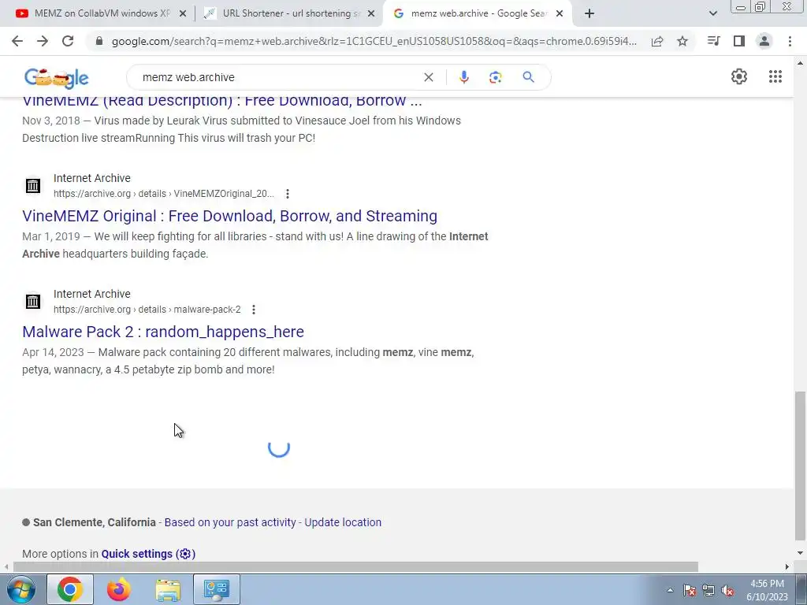Open the Control Panel taskbar item

pos(217,589)
